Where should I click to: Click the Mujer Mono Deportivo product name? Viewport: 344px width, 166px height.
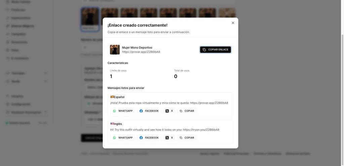(137, 48)
